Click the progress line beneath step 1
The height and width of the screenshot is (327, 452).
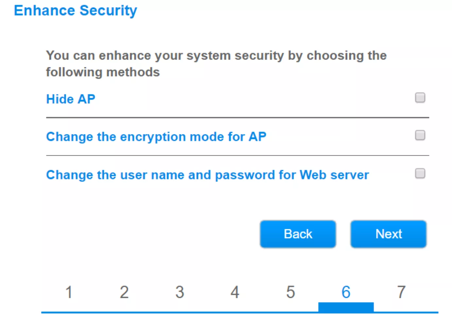pyautogui.click(x=69, y=313)
